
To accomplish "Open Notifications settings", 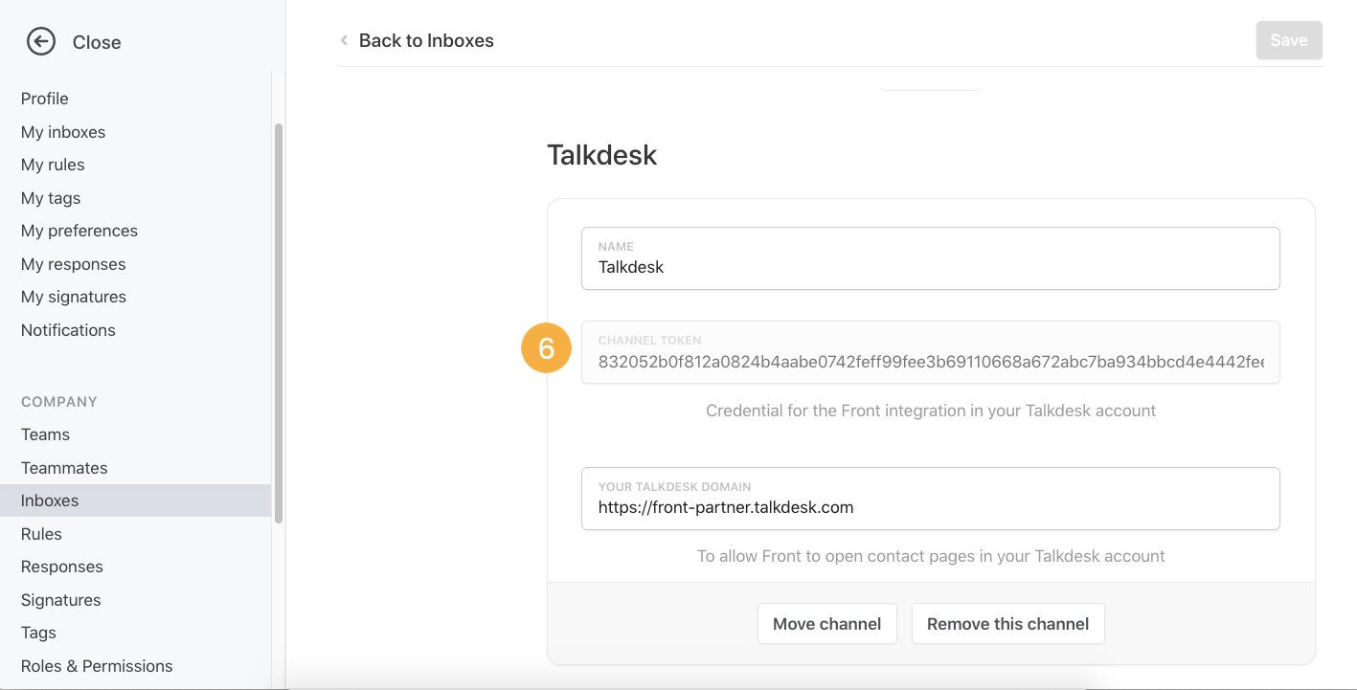I will coord(68,330).
